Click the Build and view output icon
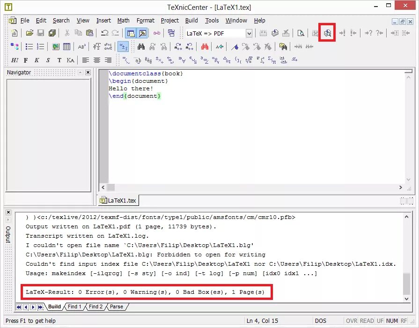Viewport: 419px width, 328px height. click(x=327, y=33)
